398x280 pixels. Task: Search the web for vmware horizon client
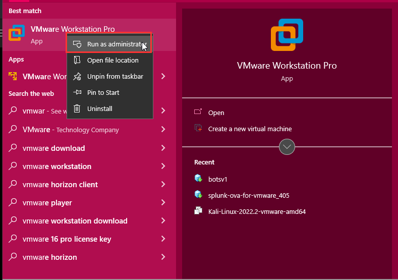point(60,185)
